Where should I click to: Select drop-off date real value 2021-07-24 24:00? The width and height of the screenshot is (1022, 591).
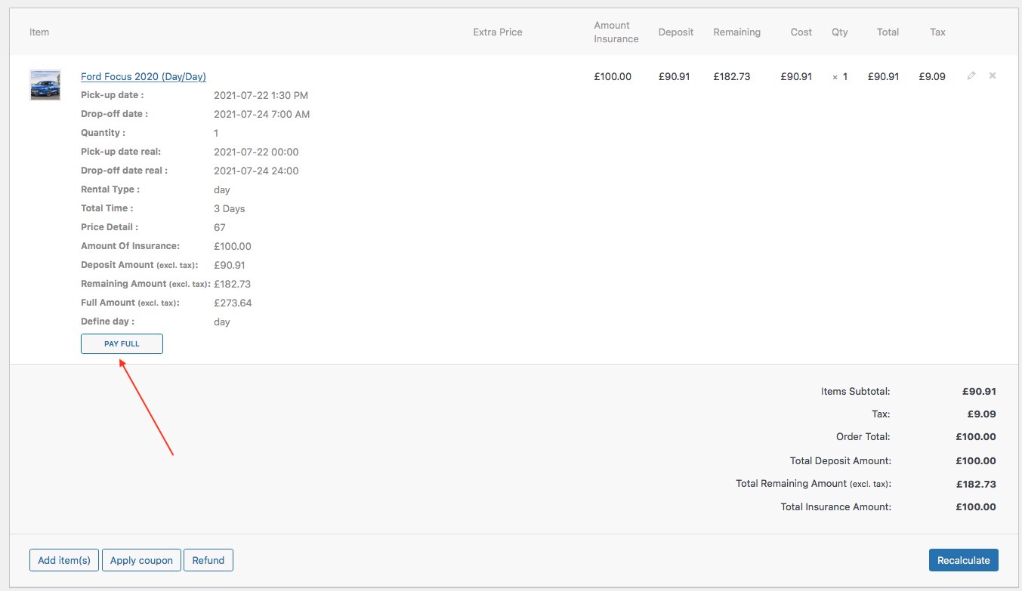pos(256,171)
